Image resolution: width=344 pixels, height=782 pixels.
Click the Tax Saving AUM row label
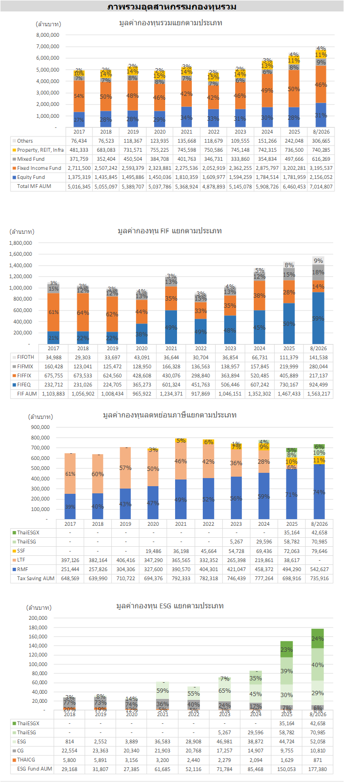point(36,579)
